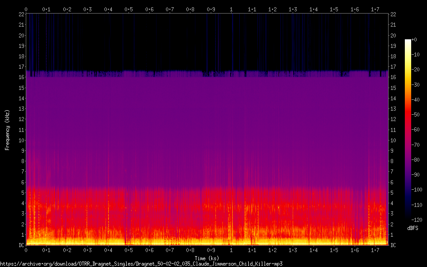Click the 'Frequency (kHz)' axis title

tap(7, 130)
